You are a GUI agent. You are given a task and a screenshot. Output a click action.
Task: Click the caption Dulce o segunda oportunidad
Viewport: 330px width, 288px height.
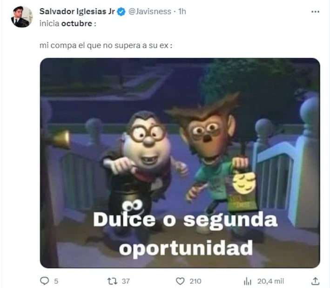[x=185, y=234]
